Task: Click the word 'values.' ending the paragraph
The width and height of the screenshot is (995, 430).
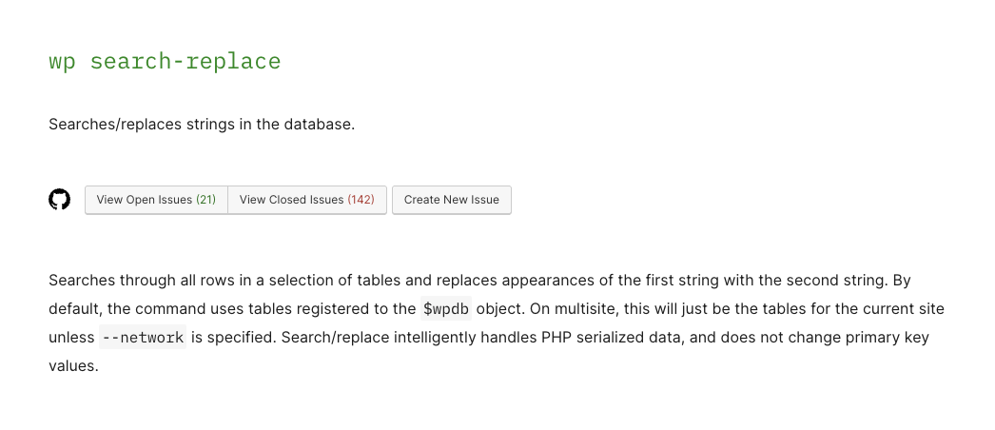Action: click(73, 366)
